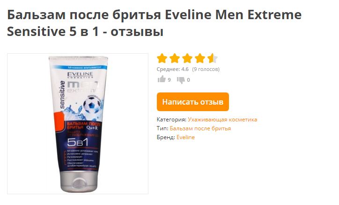The height and width of the screenshot is (205, 339).
Task: Click the thumbs up count 9
Action: click(x=169, y=80)
